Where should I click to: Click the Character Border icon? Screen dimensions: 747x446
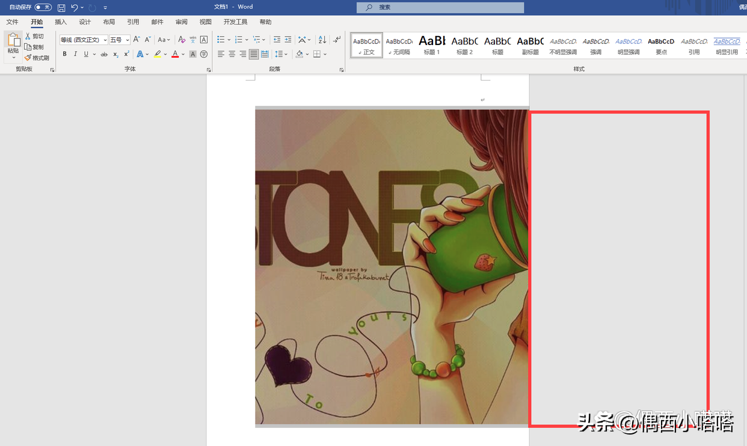point(204,40)
